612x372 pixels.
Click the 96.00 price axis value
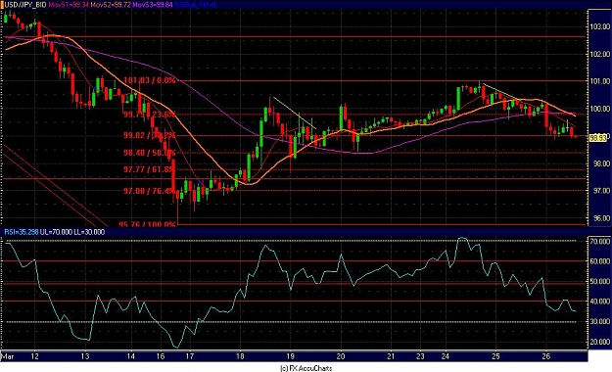(x=600, y=218)
